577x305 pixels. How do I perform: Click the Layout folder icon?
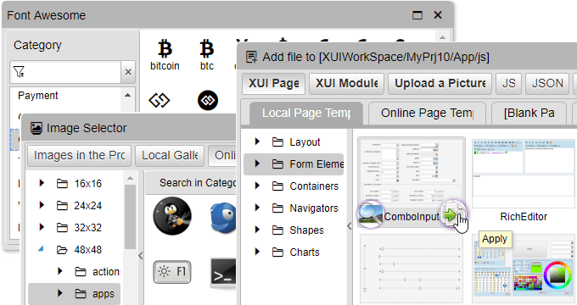(277, 142)
